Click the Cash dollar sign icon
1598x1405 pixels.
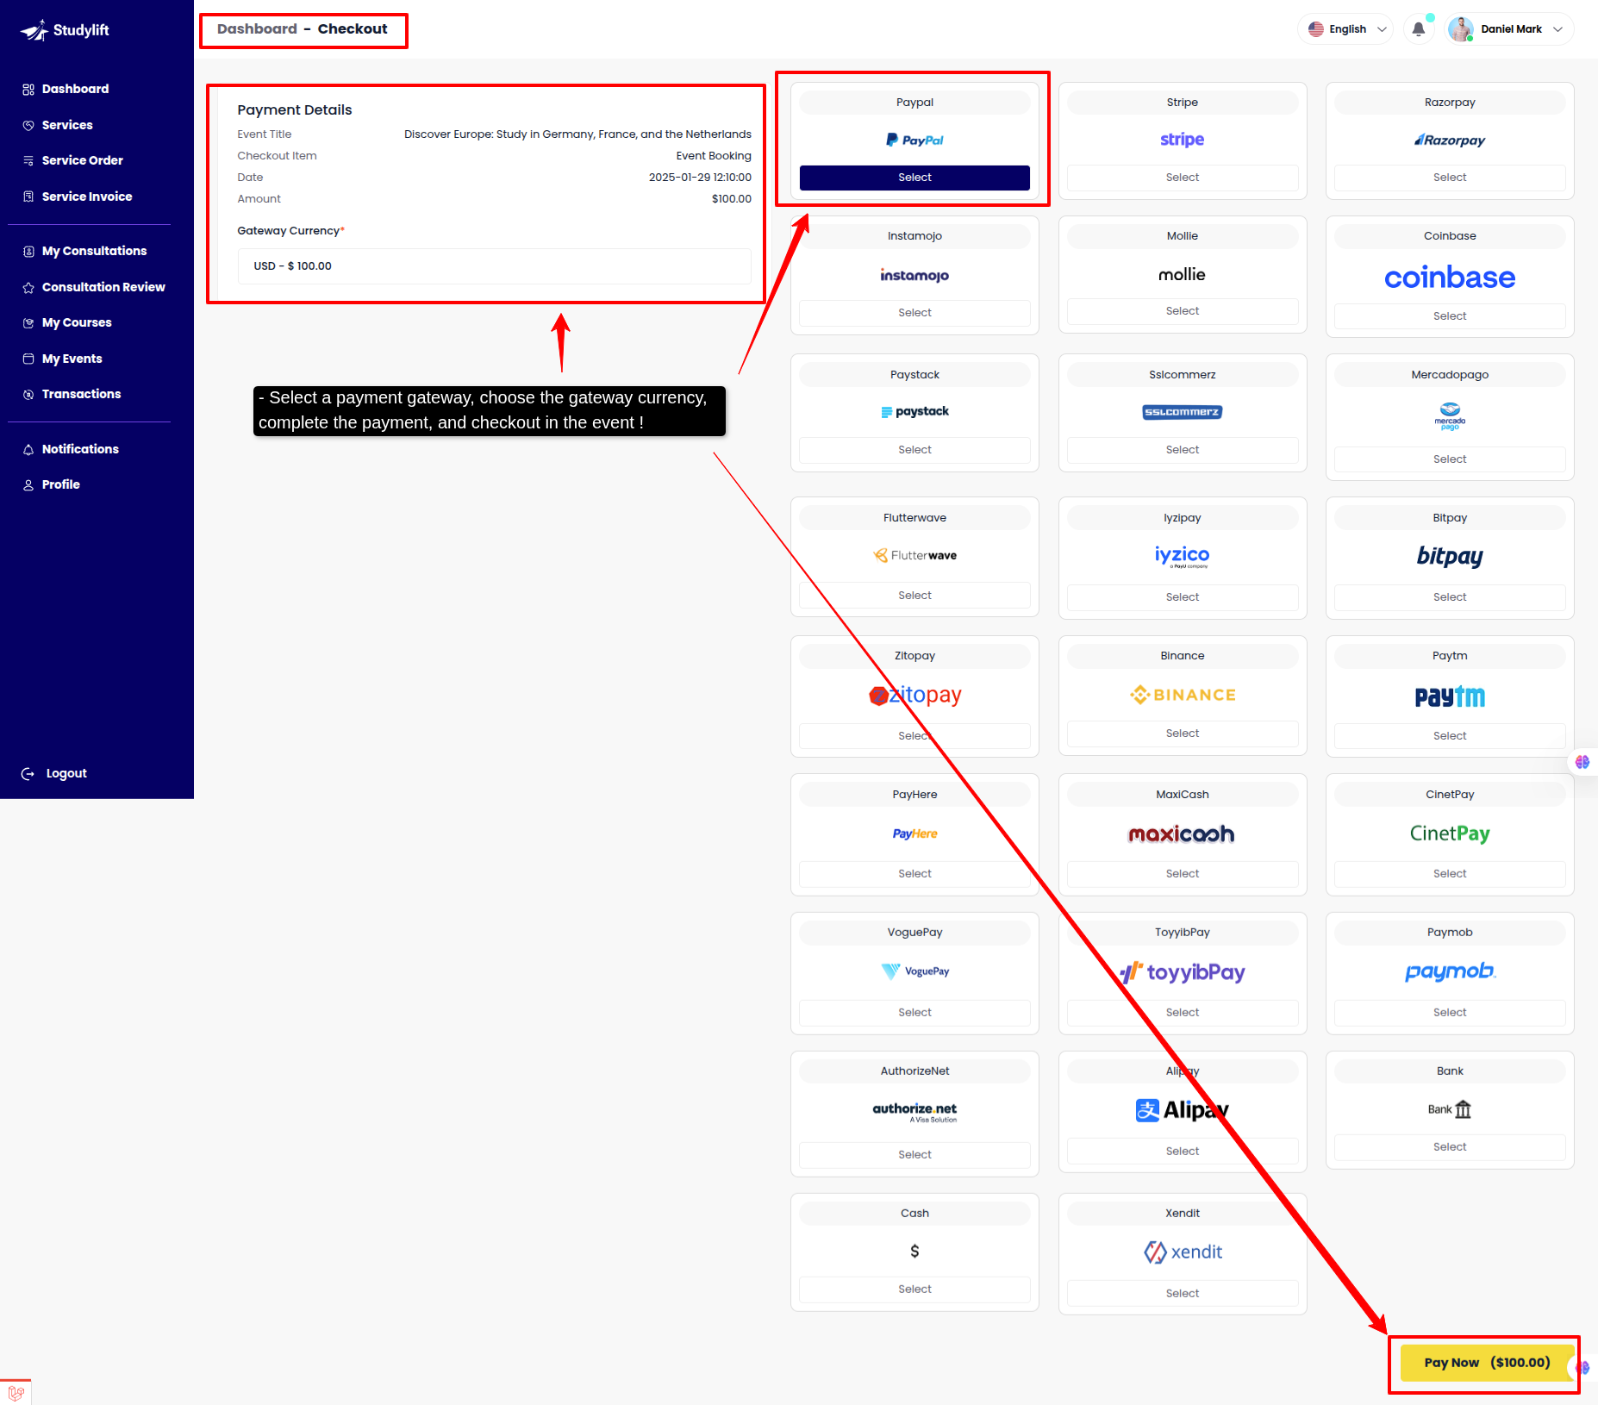(914, 1251)
